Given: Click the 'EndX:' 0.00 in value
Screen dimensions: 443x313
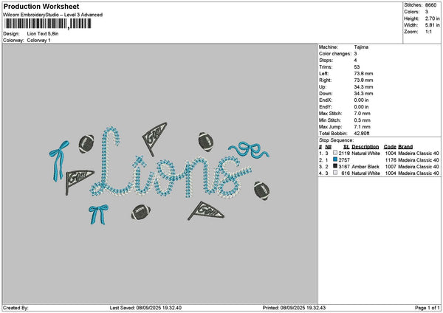Looking at the screenshot, I should pyautogui.click(x=361, y=100).
